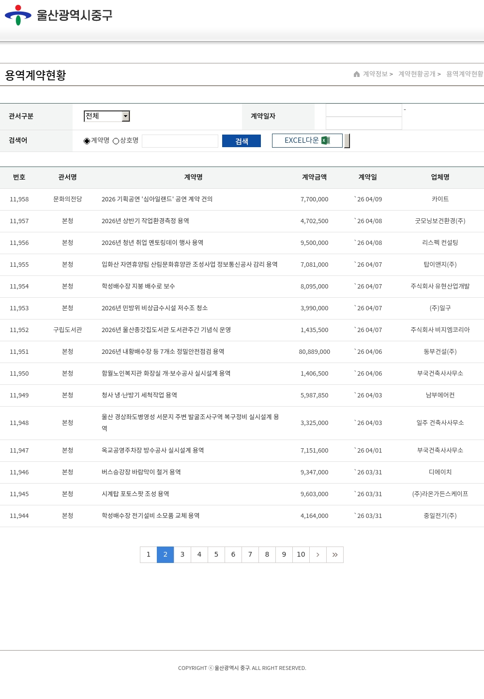
Task: Jump to last page double arrow
Action: [335, 555]
